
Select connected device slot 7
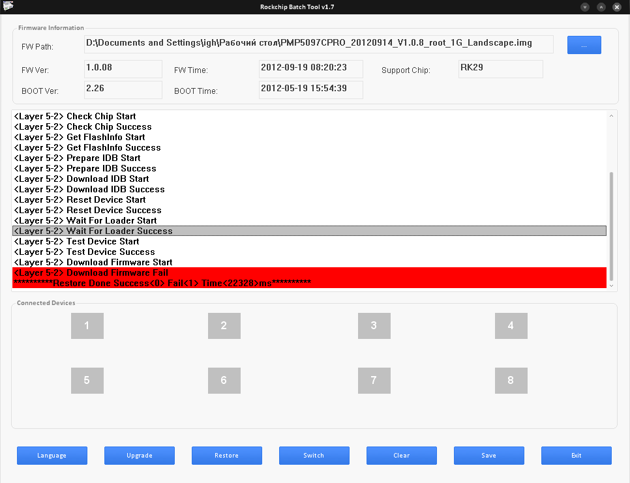point(374,381)
